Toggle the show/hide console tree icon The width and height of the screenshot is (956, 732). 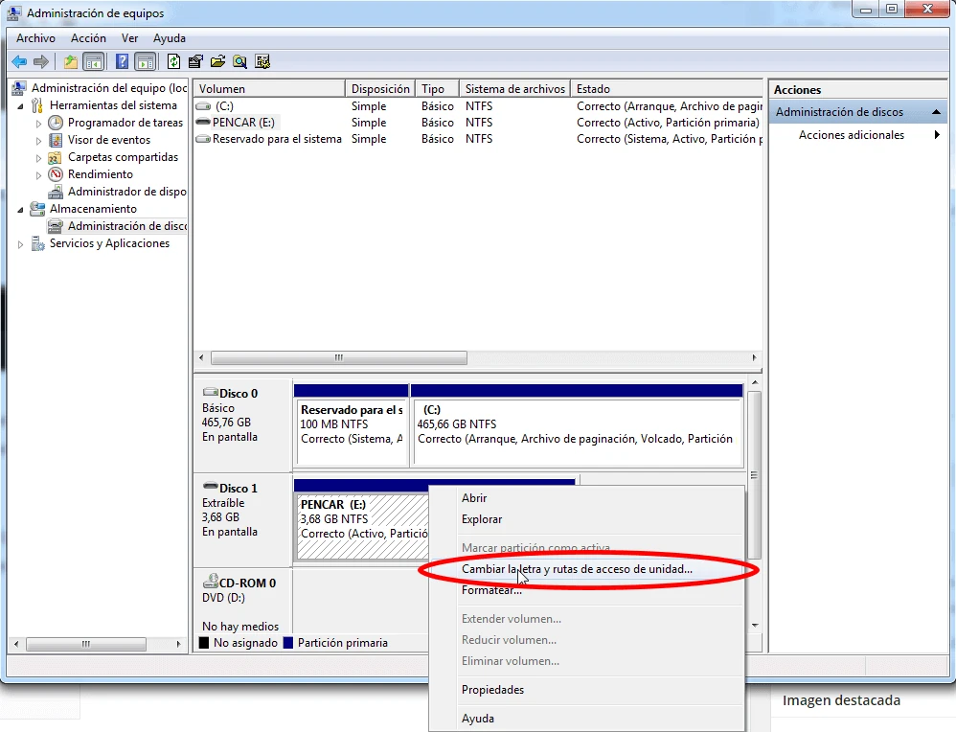click(x=93, y=61)
